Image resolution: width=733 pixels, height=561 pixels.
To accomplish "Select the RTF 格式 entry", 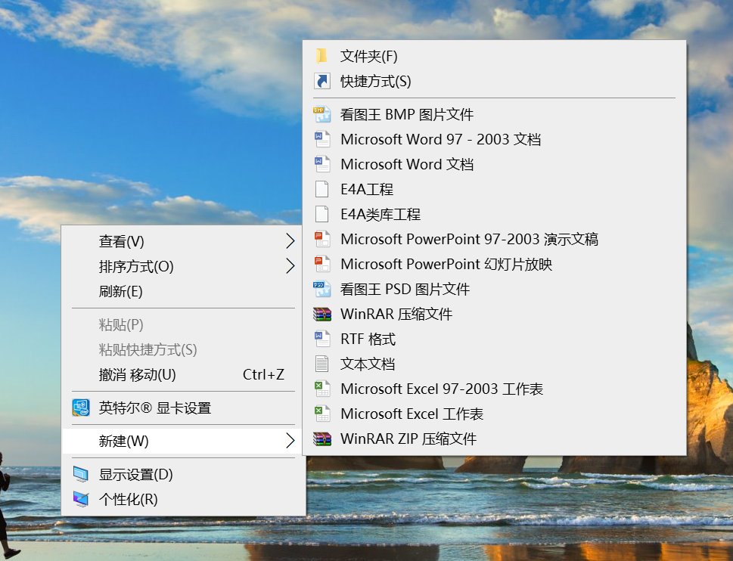I will [495, 339].
